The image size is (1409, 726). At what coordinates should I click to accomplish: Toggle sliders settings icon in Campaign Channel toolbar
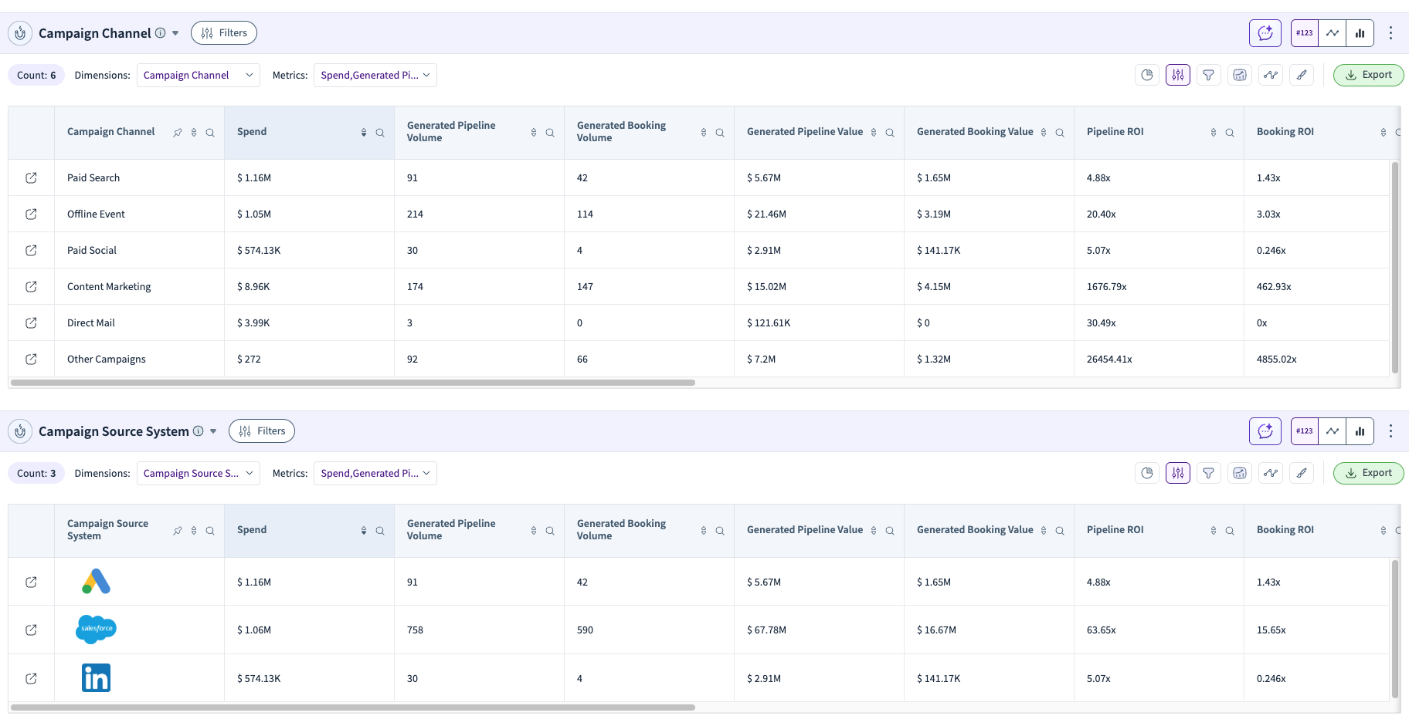[x=1178, y=75]
